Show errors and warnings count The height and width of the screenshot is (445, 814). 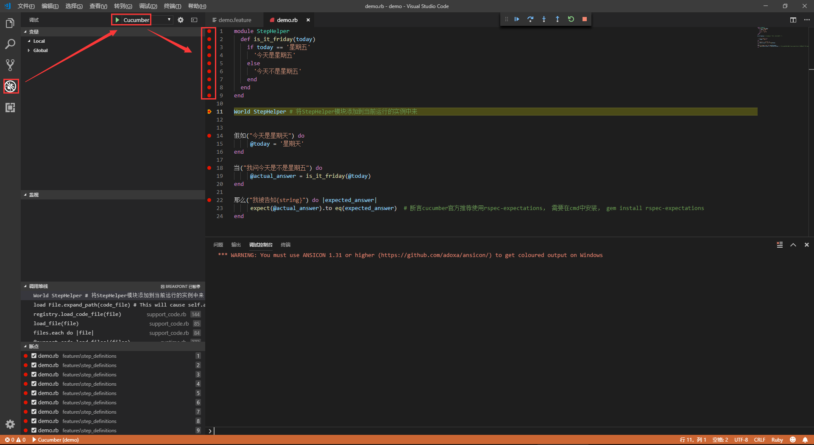15,440
